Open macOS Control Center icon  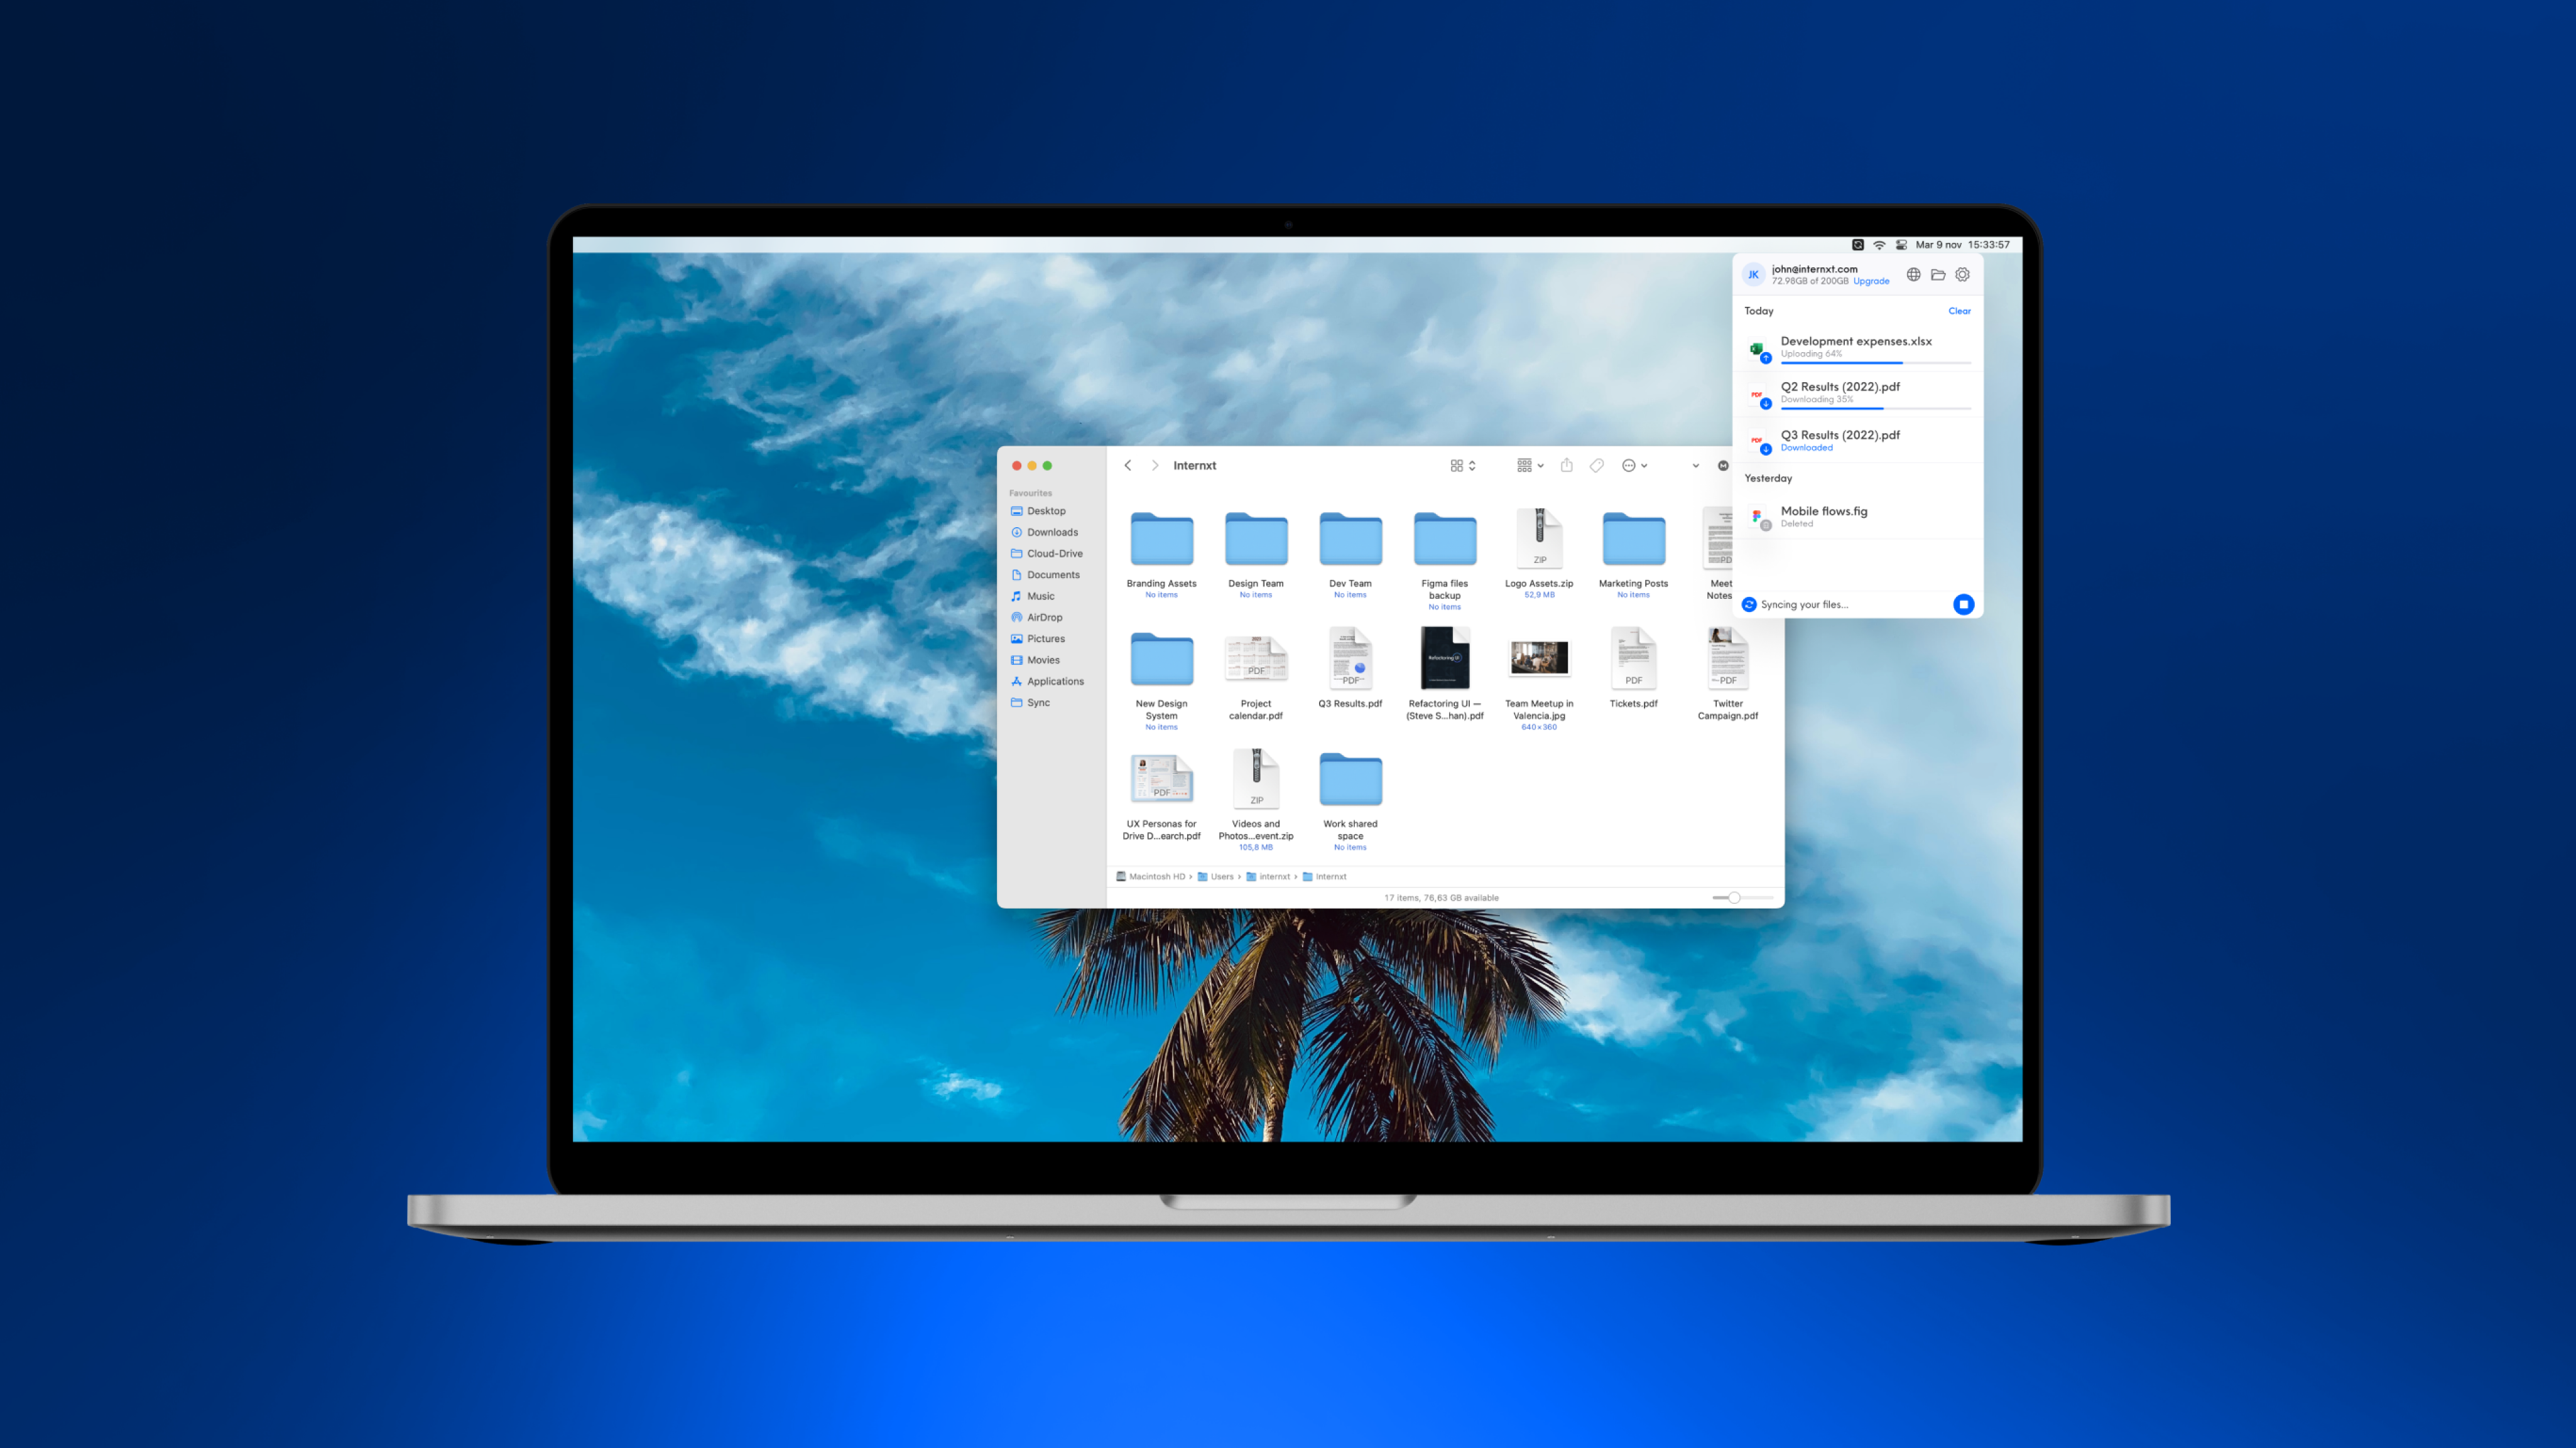click(x=1901, y=245)
